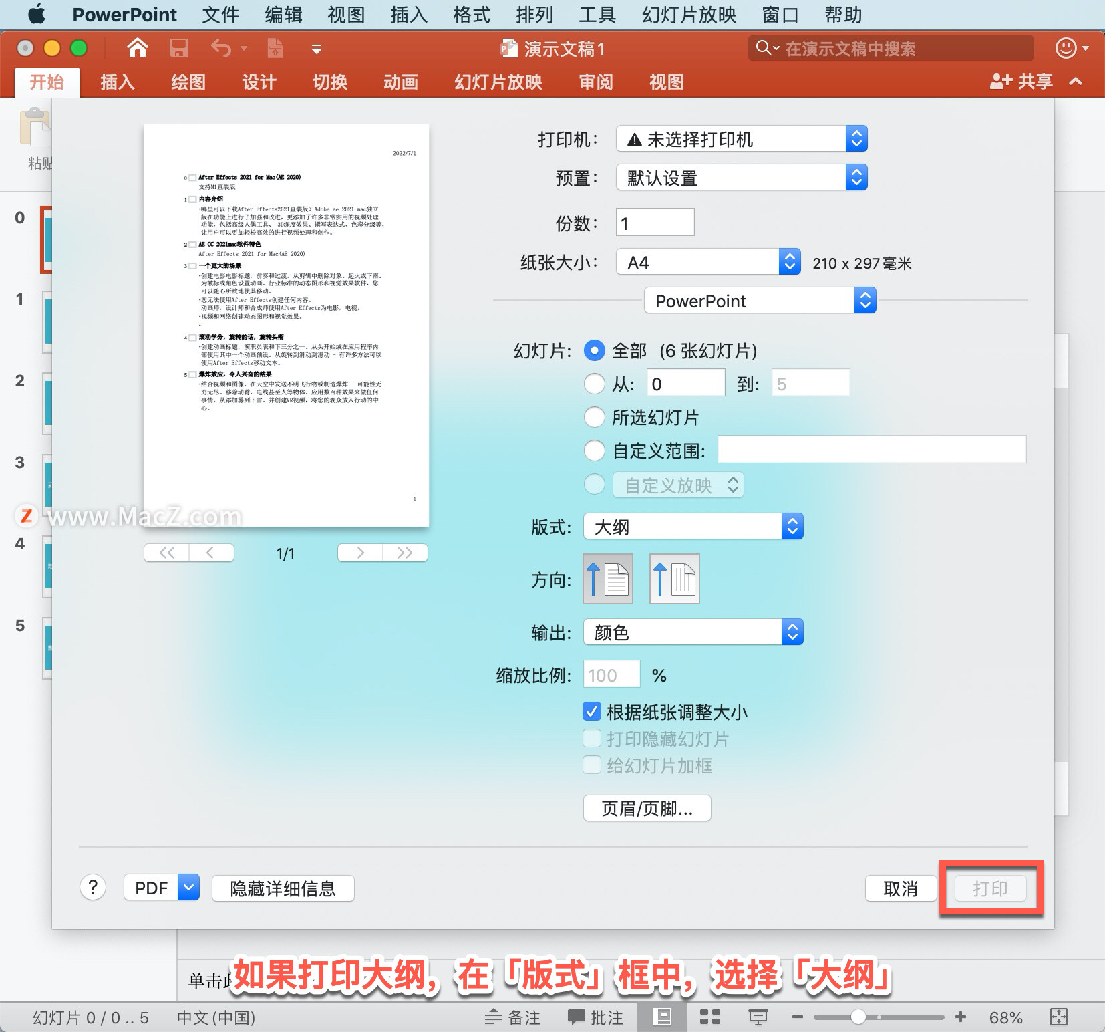The image size is (1105, 1032).
Task: Choose Custom Range radio button
Action: pyautogui.click(x=595, y=450)
